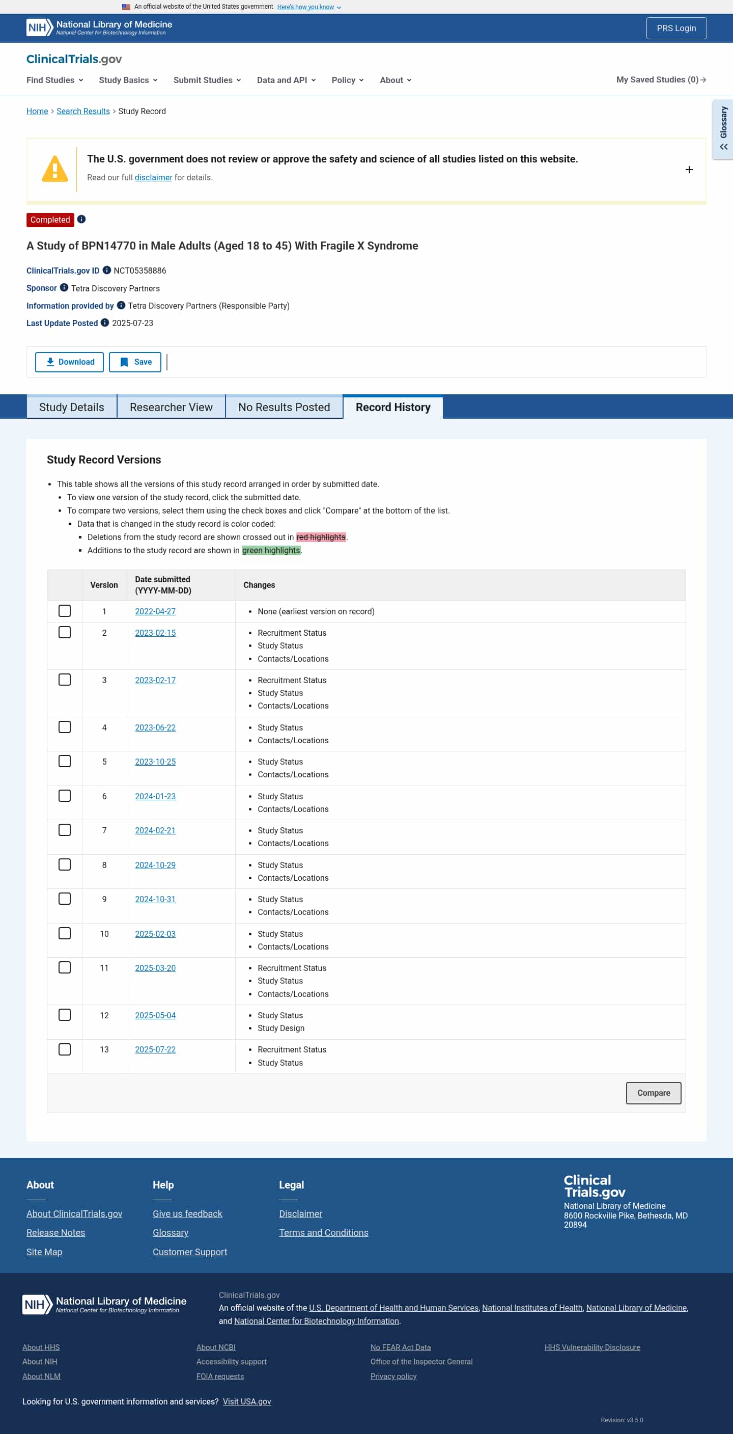The image size is (733, 1434).
Task: Expand the Find Studies menu
Action: pyautogui.click(x=54, y=80)
